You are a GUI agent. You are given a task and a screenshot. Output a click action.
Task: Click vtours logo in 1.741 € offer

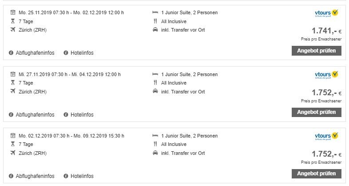326,13
